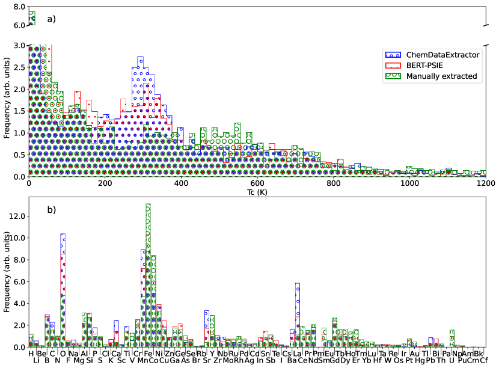Image resolution: width=499 pixels, height=368 pixels.
Task: Click the 'Sb' element label
Action: (271, 361)
